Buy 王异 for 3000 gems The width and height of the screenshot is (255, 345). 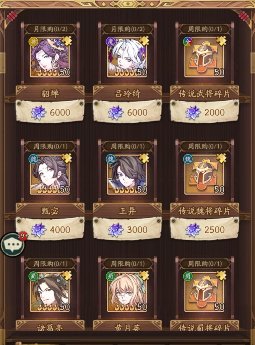(x=127, y=228)
